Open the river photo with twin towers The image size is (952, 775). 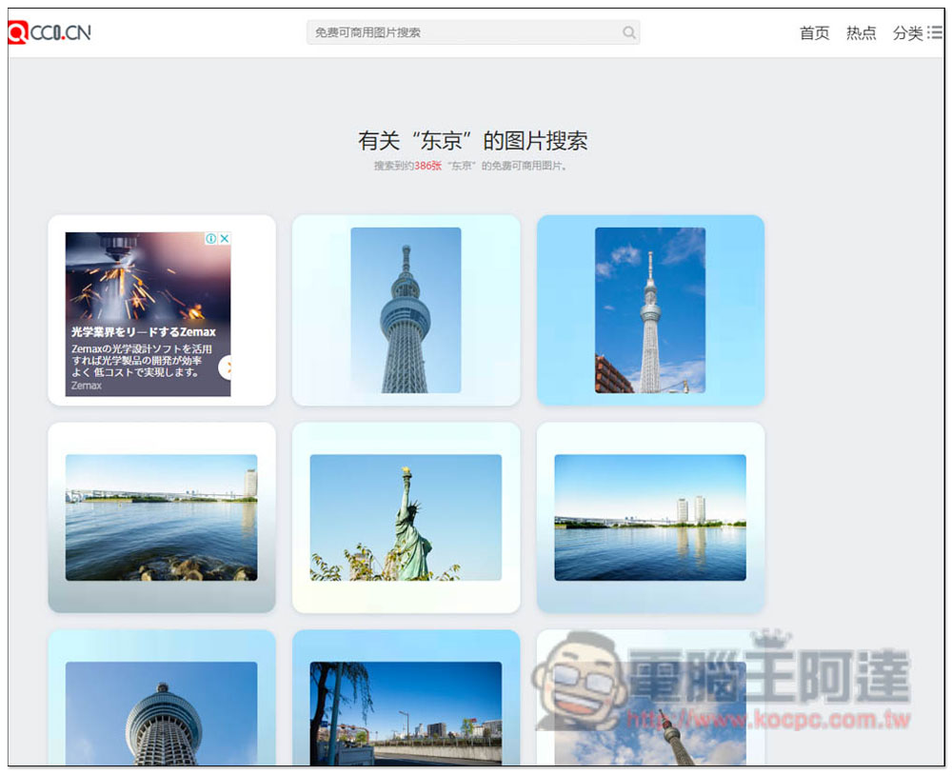[x=650, y=518]
